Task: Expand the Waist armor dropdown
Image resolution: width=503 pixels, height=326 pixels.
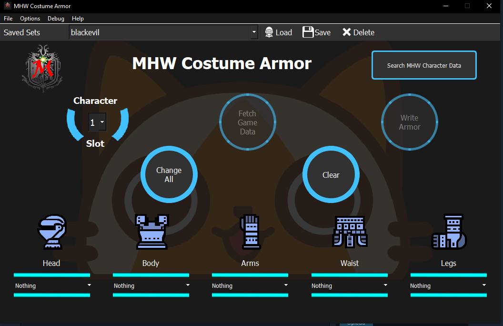Action: (385, 285)
